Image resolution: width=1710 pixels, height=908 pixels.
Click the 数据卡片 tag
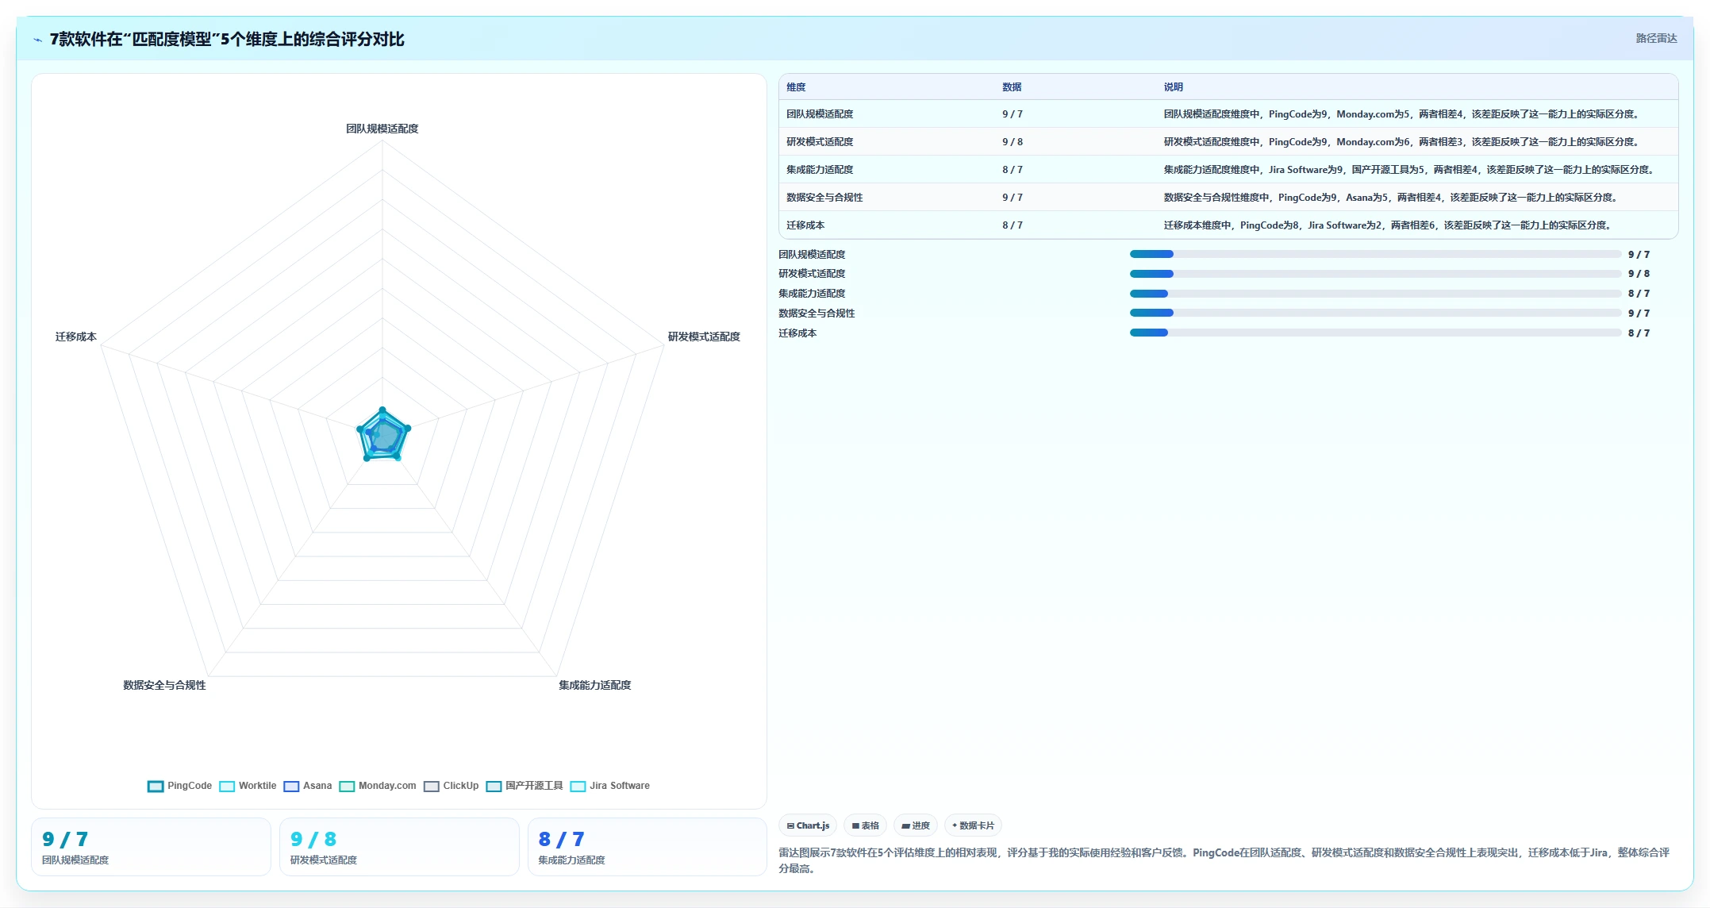[x=973, y=825]
